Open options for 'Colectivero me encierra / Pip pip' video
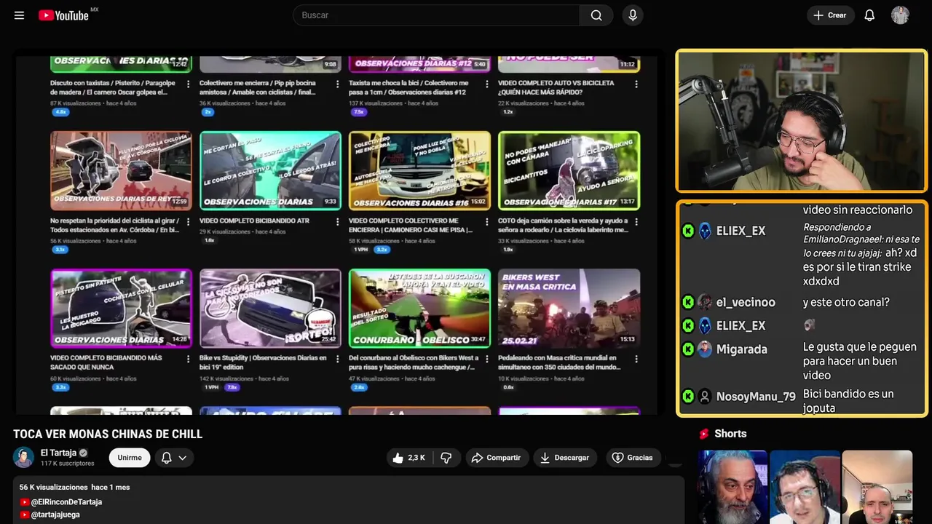 pyautogui.click(x=337, y=84)
